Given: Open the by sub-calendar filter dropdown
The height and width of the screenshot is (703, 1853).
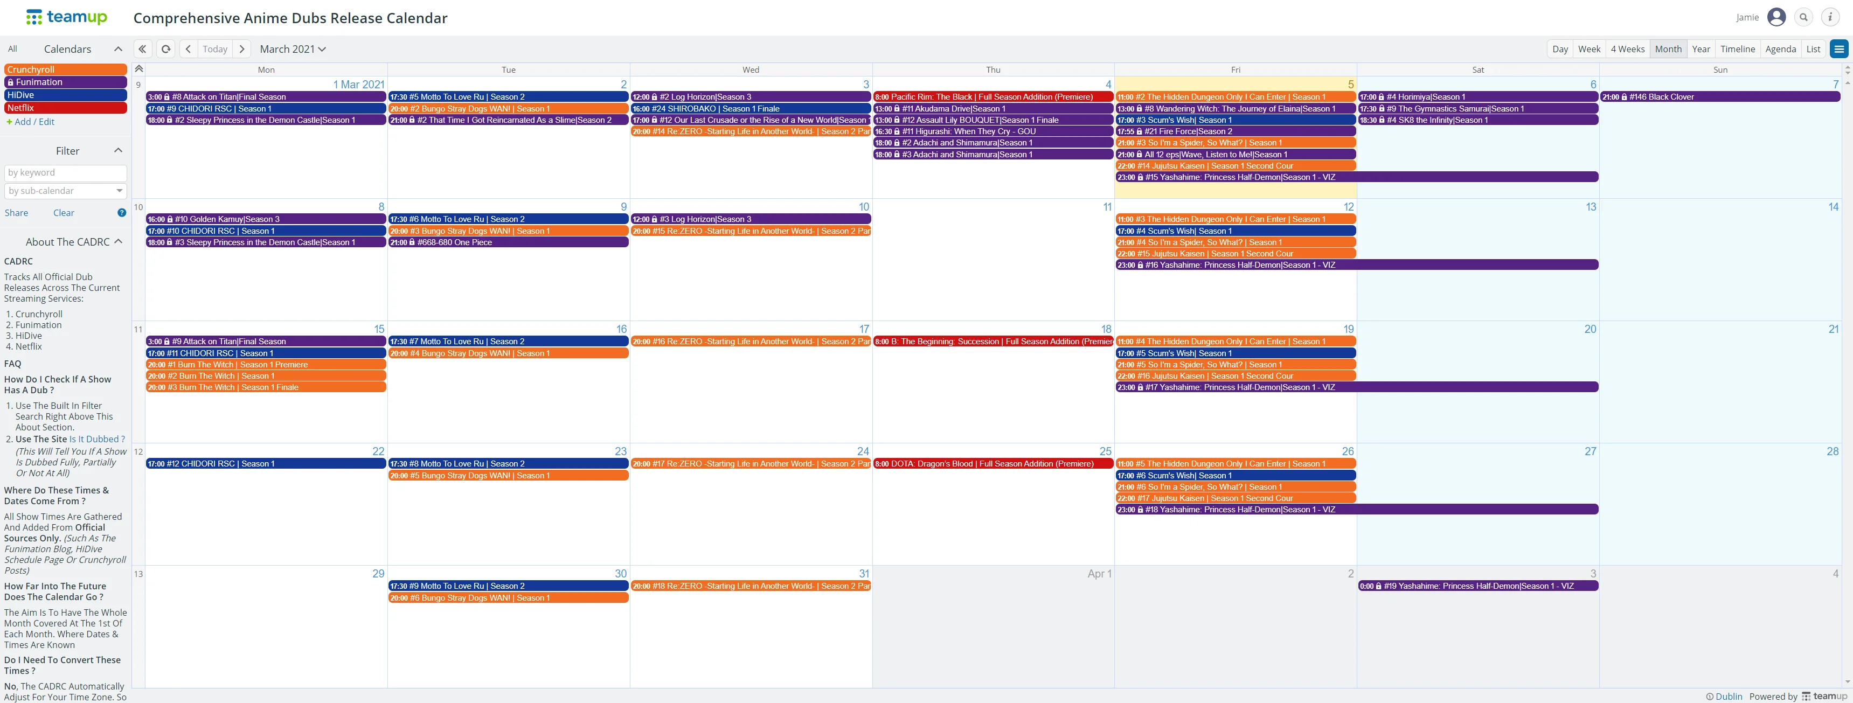Looking at the screenshot, I should [x=65, y=191].
